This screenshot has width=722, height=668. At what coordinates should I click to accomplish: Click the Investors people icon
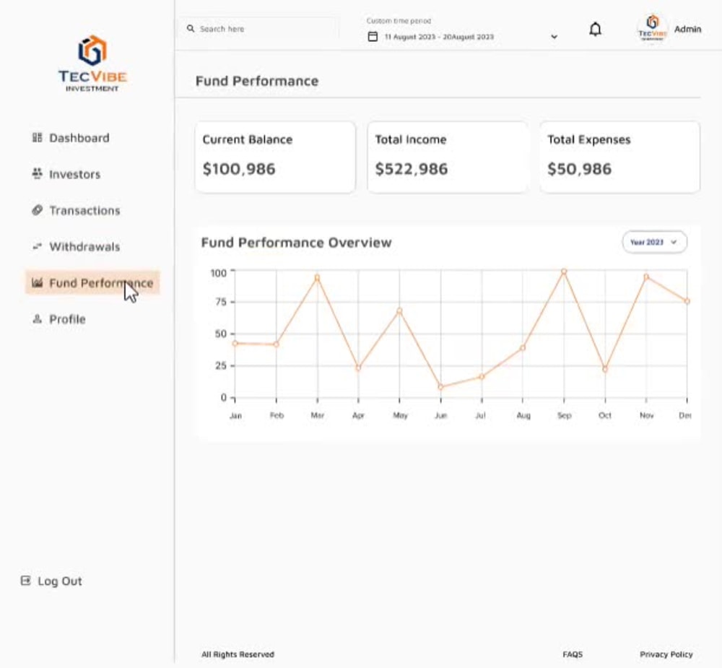pyautogui.click(x=37, y=174)
